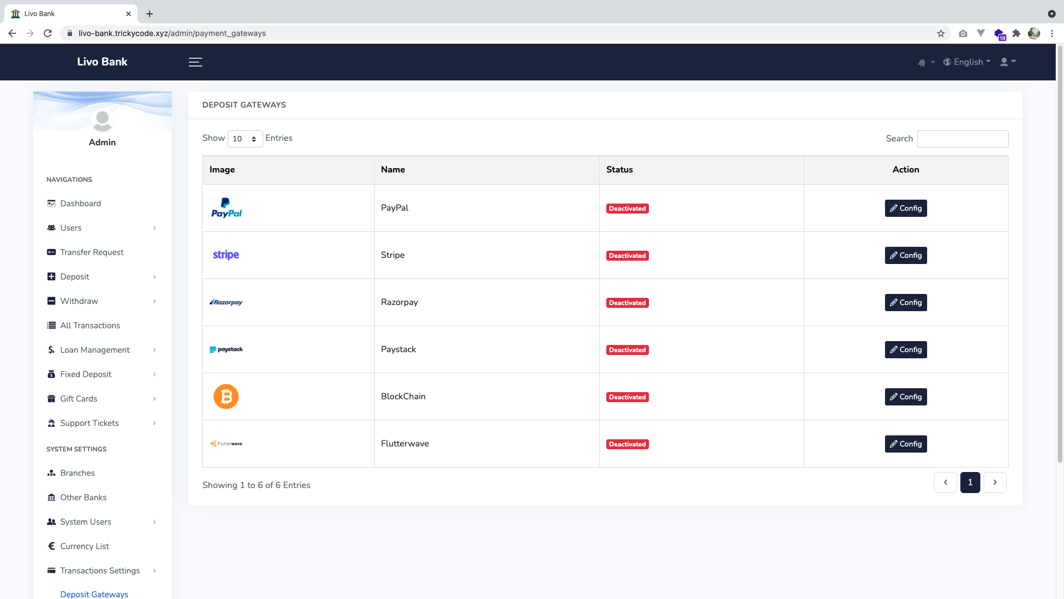Expand the Users submenu chevron
Image resolution: width=1064 pixels, height=599 pixels.
click(x=155, y=228)
